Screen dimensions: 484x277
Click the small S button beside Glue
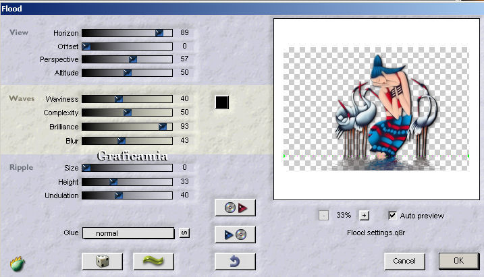click(184, 233)
